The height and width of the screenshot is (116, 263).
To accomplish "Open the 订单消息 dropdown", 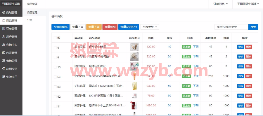I will coord(220,4).
